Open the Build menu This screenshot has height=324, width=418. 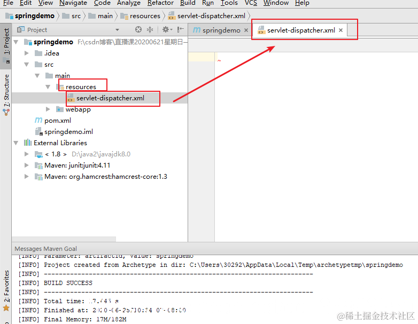(x=188, y=3)
